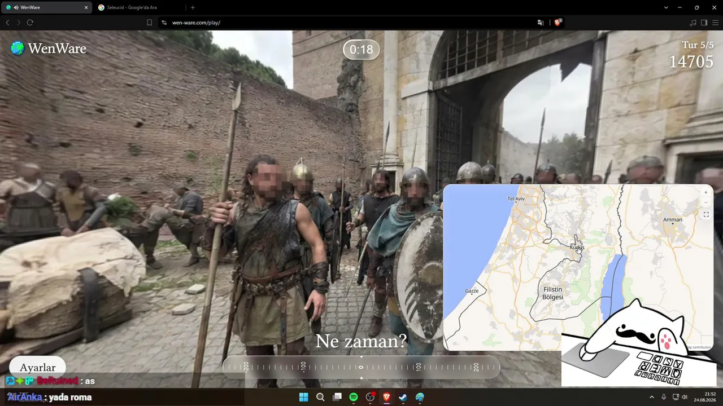Toggle the browser sidebar panel
This screenshot has width=723, height=406.
point(704,23)
